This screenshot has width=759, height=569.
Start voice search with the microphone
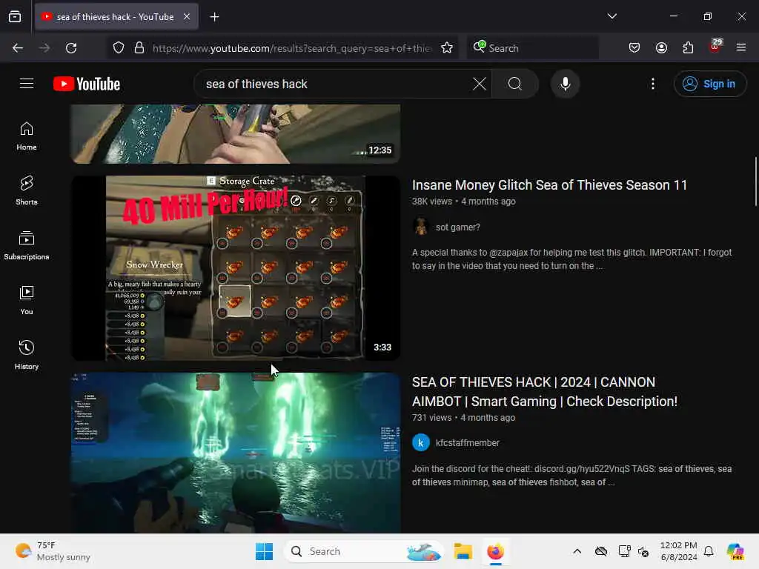pyautogui.click(x=565, y=84)
